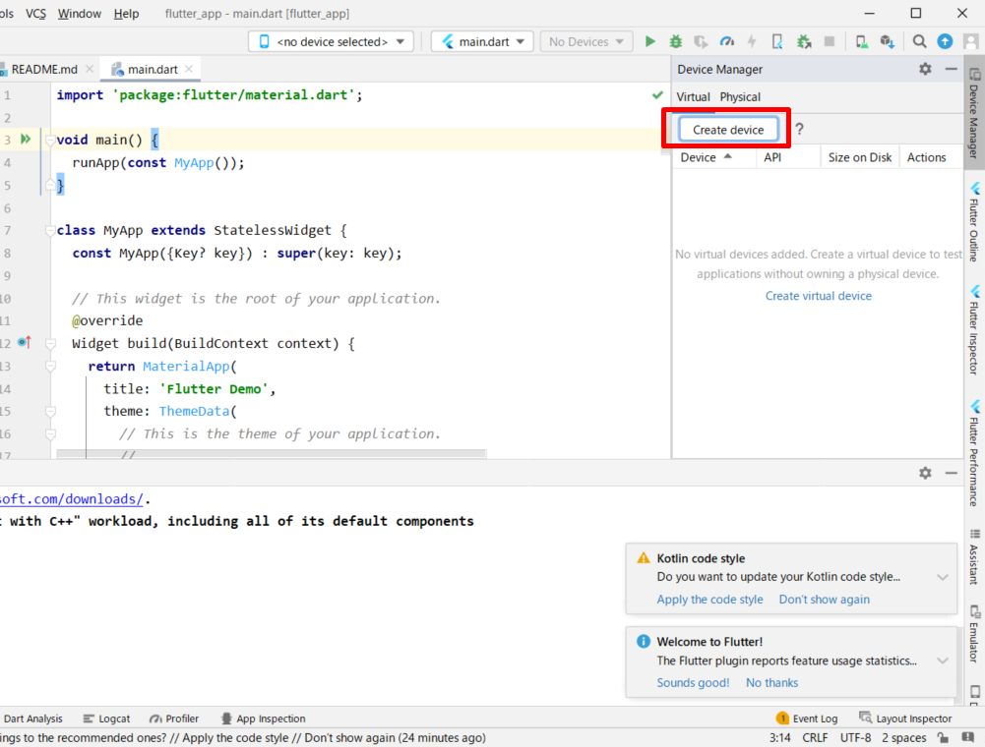Screen dimensions: 985x747
Task: Open the Flutter Performance side panel
Action: (974, 453)
